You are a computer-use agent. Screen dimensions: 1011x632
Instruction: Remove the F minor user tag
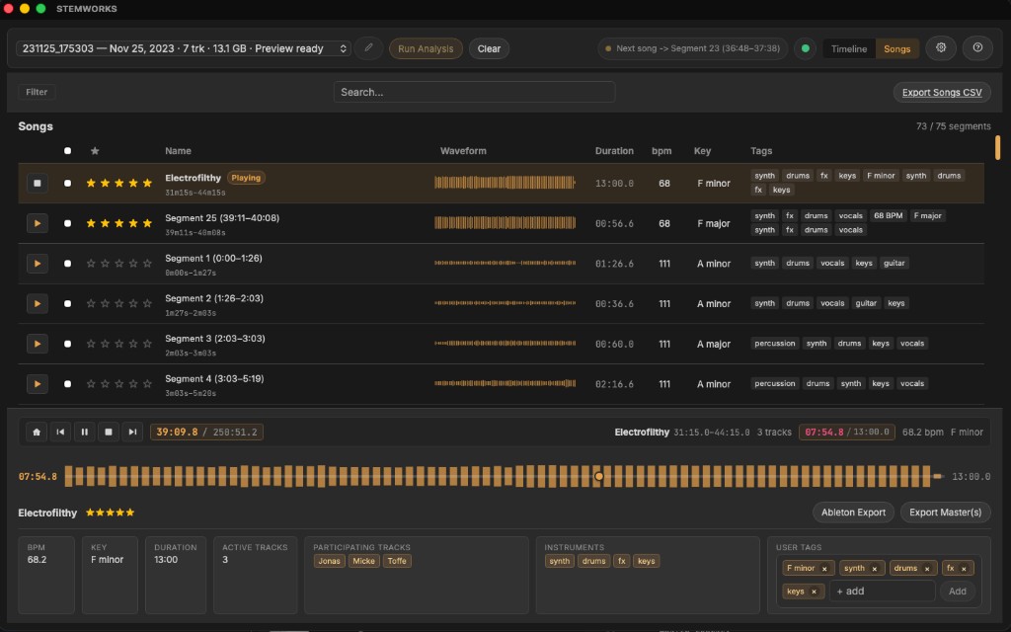point(824,569)
